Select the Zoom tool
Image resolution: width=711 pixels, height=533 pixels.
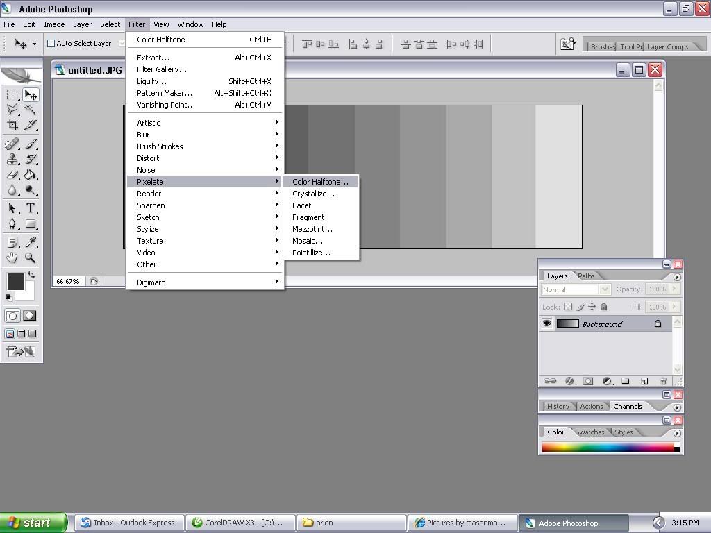tap(31, 258)
